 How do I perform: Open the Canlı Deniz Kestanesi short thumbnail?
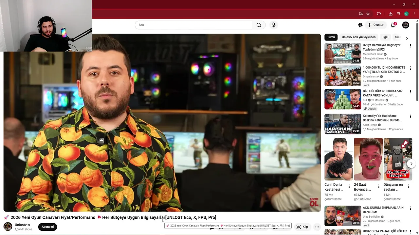click(x=339, y=159)
